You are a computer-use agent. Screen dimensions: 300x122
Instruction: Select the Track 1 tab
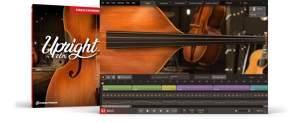(252, 77)
